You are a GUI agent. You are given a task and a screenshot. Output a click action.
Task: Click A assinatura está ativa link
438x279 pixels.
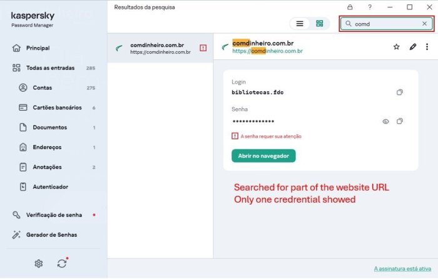click(x=402, y=268)
